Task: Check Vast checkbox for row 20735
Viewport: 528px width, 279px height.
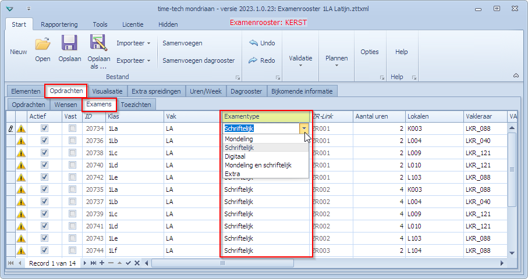Action: click(x=72, y=189)
